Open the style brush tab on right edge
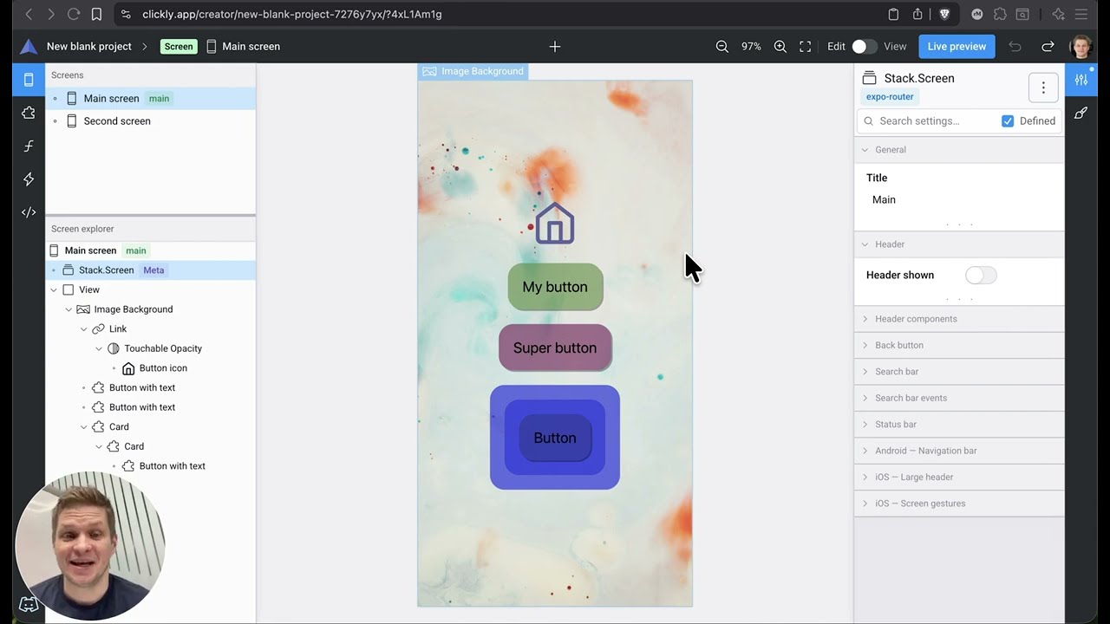This screenshot has width=1110, height=624. (1081, 113)
